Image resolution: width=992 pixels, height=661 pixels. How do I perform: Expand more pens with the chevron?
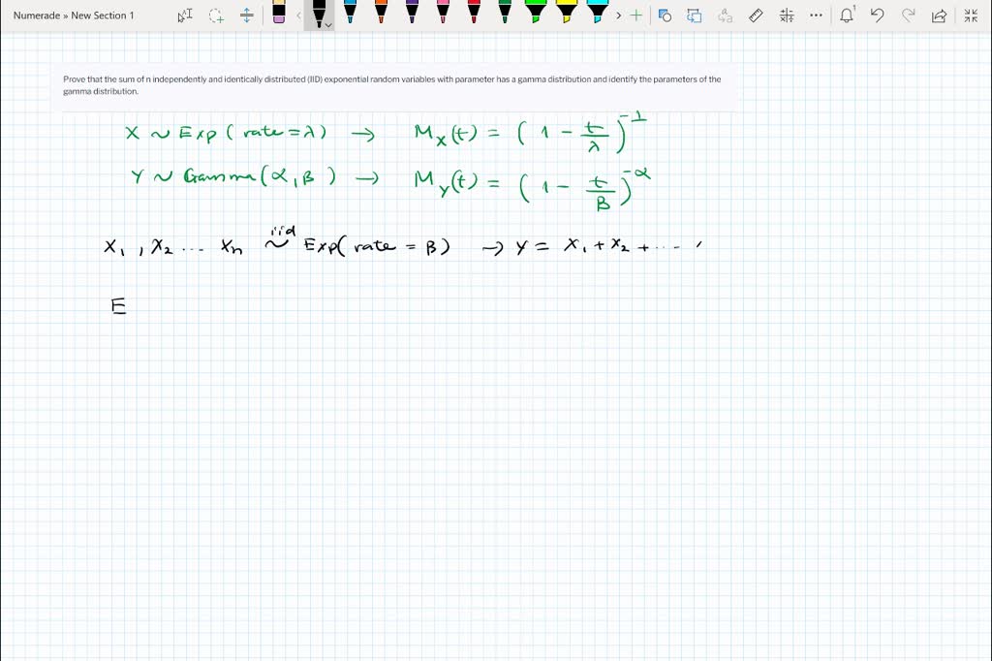tap(618, 16)
